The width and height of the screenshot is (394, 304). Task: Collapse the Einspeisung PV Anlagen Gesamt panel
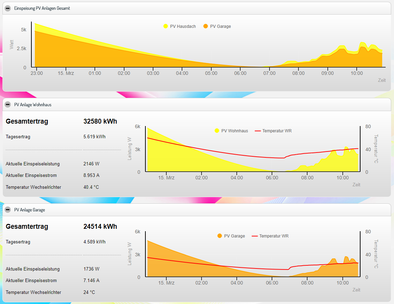click(x=8, y=8)
